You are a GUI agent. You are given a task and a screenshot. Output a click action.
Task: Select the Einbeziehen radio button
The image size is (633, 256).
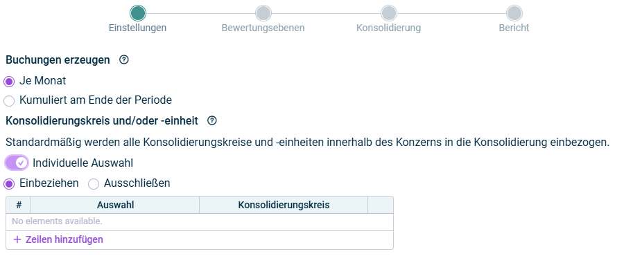pos(9,184)
